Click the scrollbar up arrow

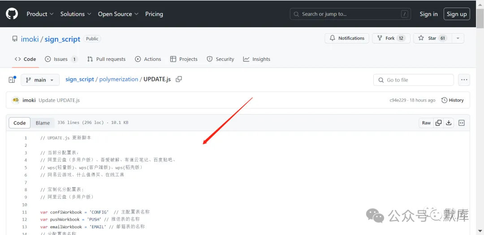pos(480,4)
